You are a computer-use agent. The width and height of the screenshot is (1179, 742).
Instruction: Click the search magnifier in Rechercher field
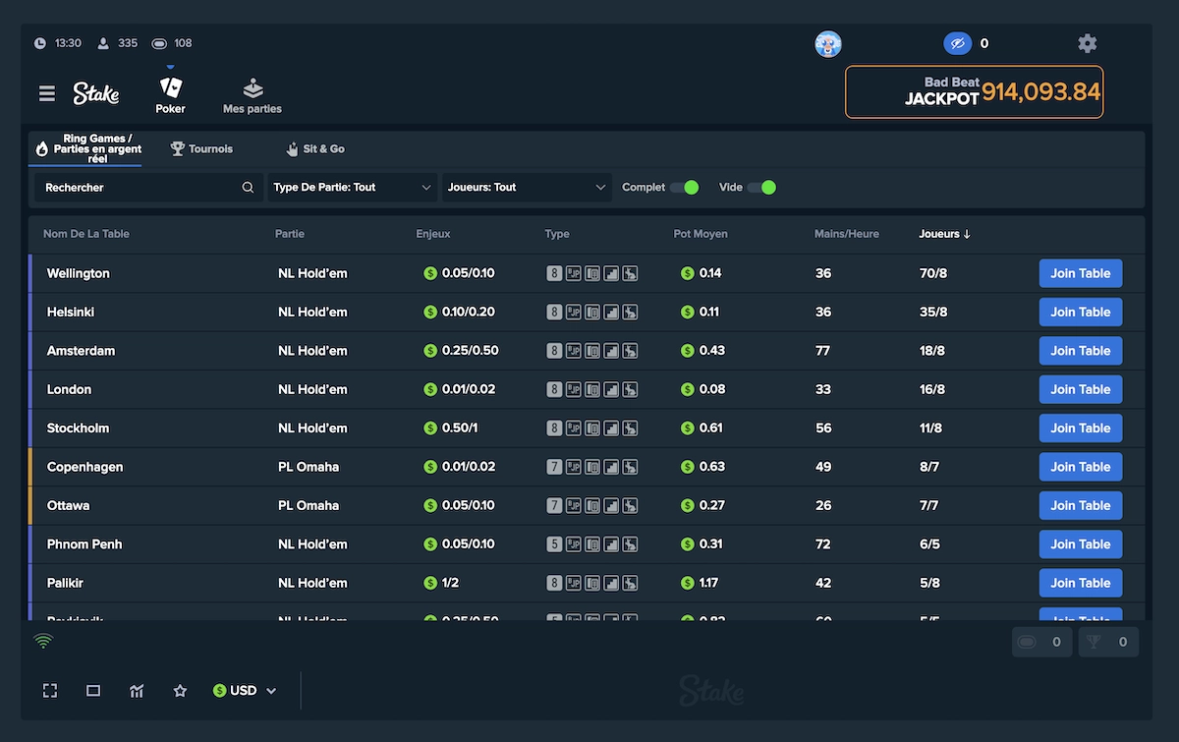click(x=249, y=187)
